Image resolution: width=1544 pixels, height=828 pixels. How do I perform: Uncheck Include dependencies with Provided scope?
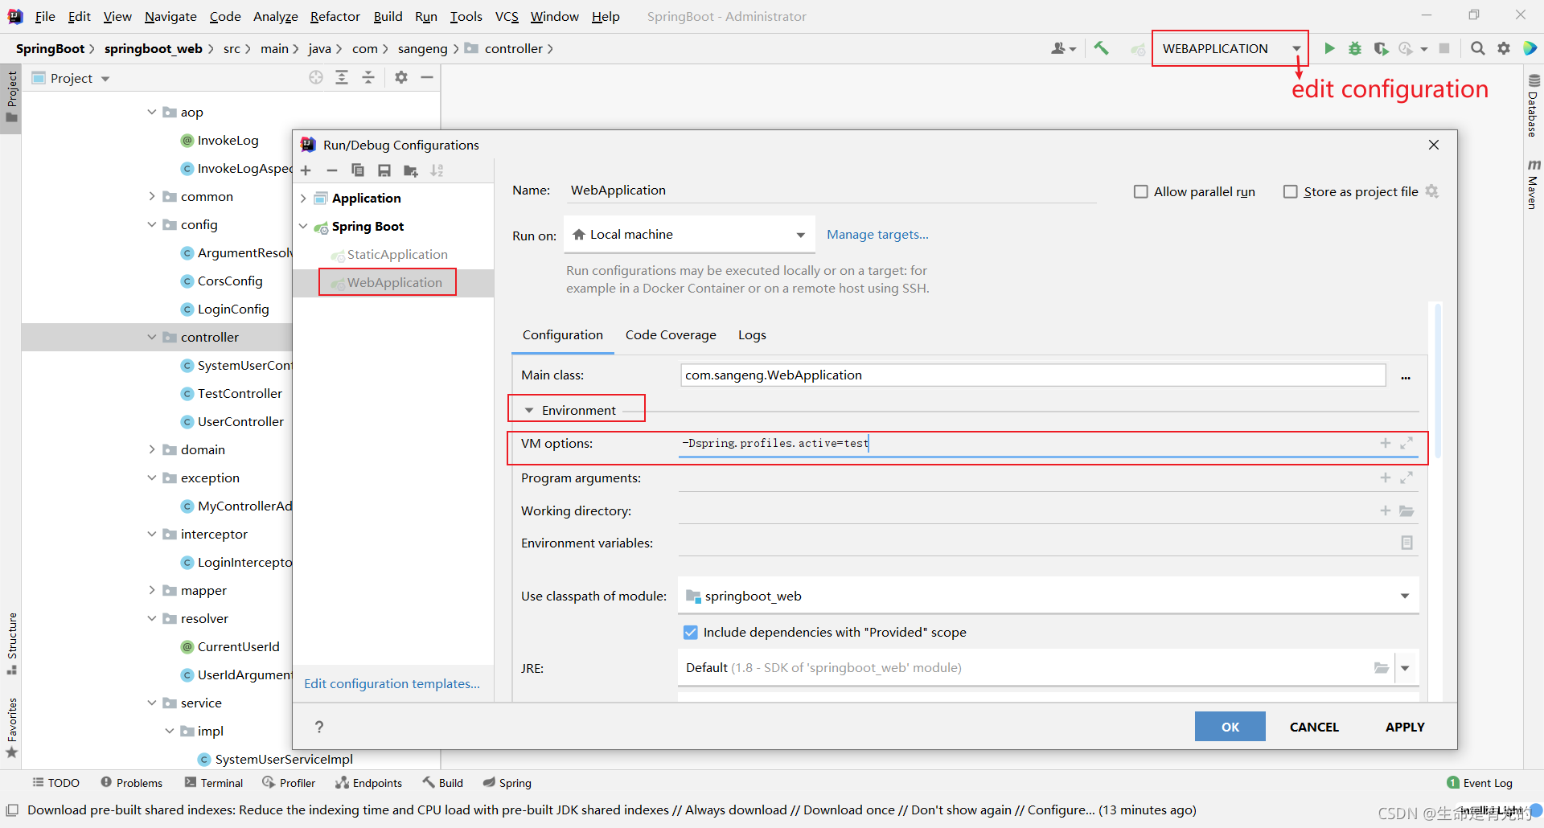tap(690, 632)
